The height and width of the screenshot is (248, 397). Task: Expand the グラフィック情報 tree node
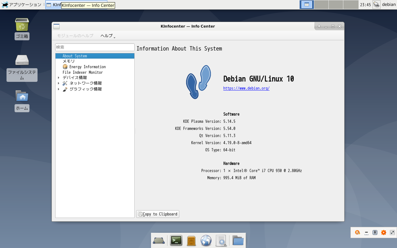59,89
